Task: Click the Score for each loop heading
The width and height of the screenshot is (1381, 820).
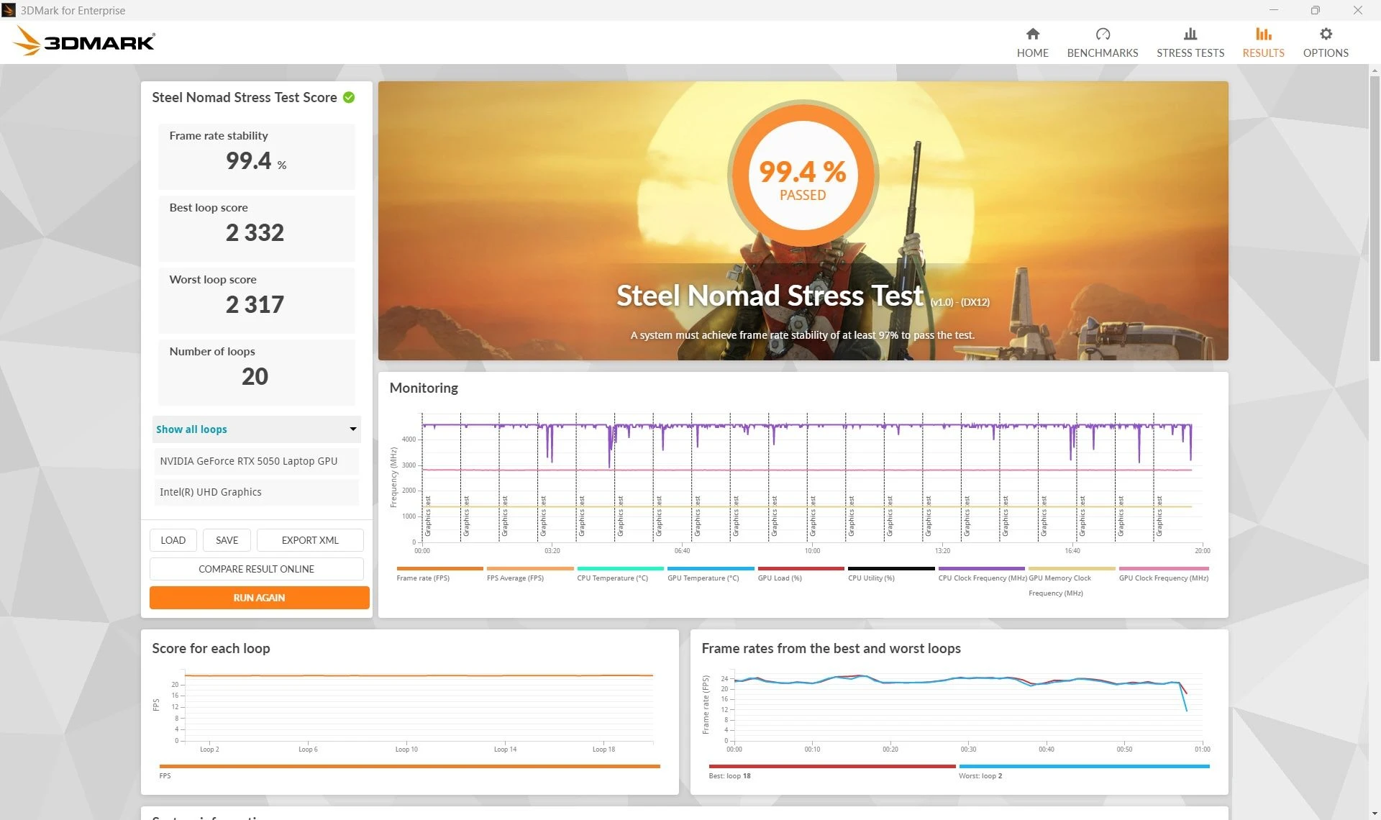Action: pyautogui.click(x=211, y=648)
